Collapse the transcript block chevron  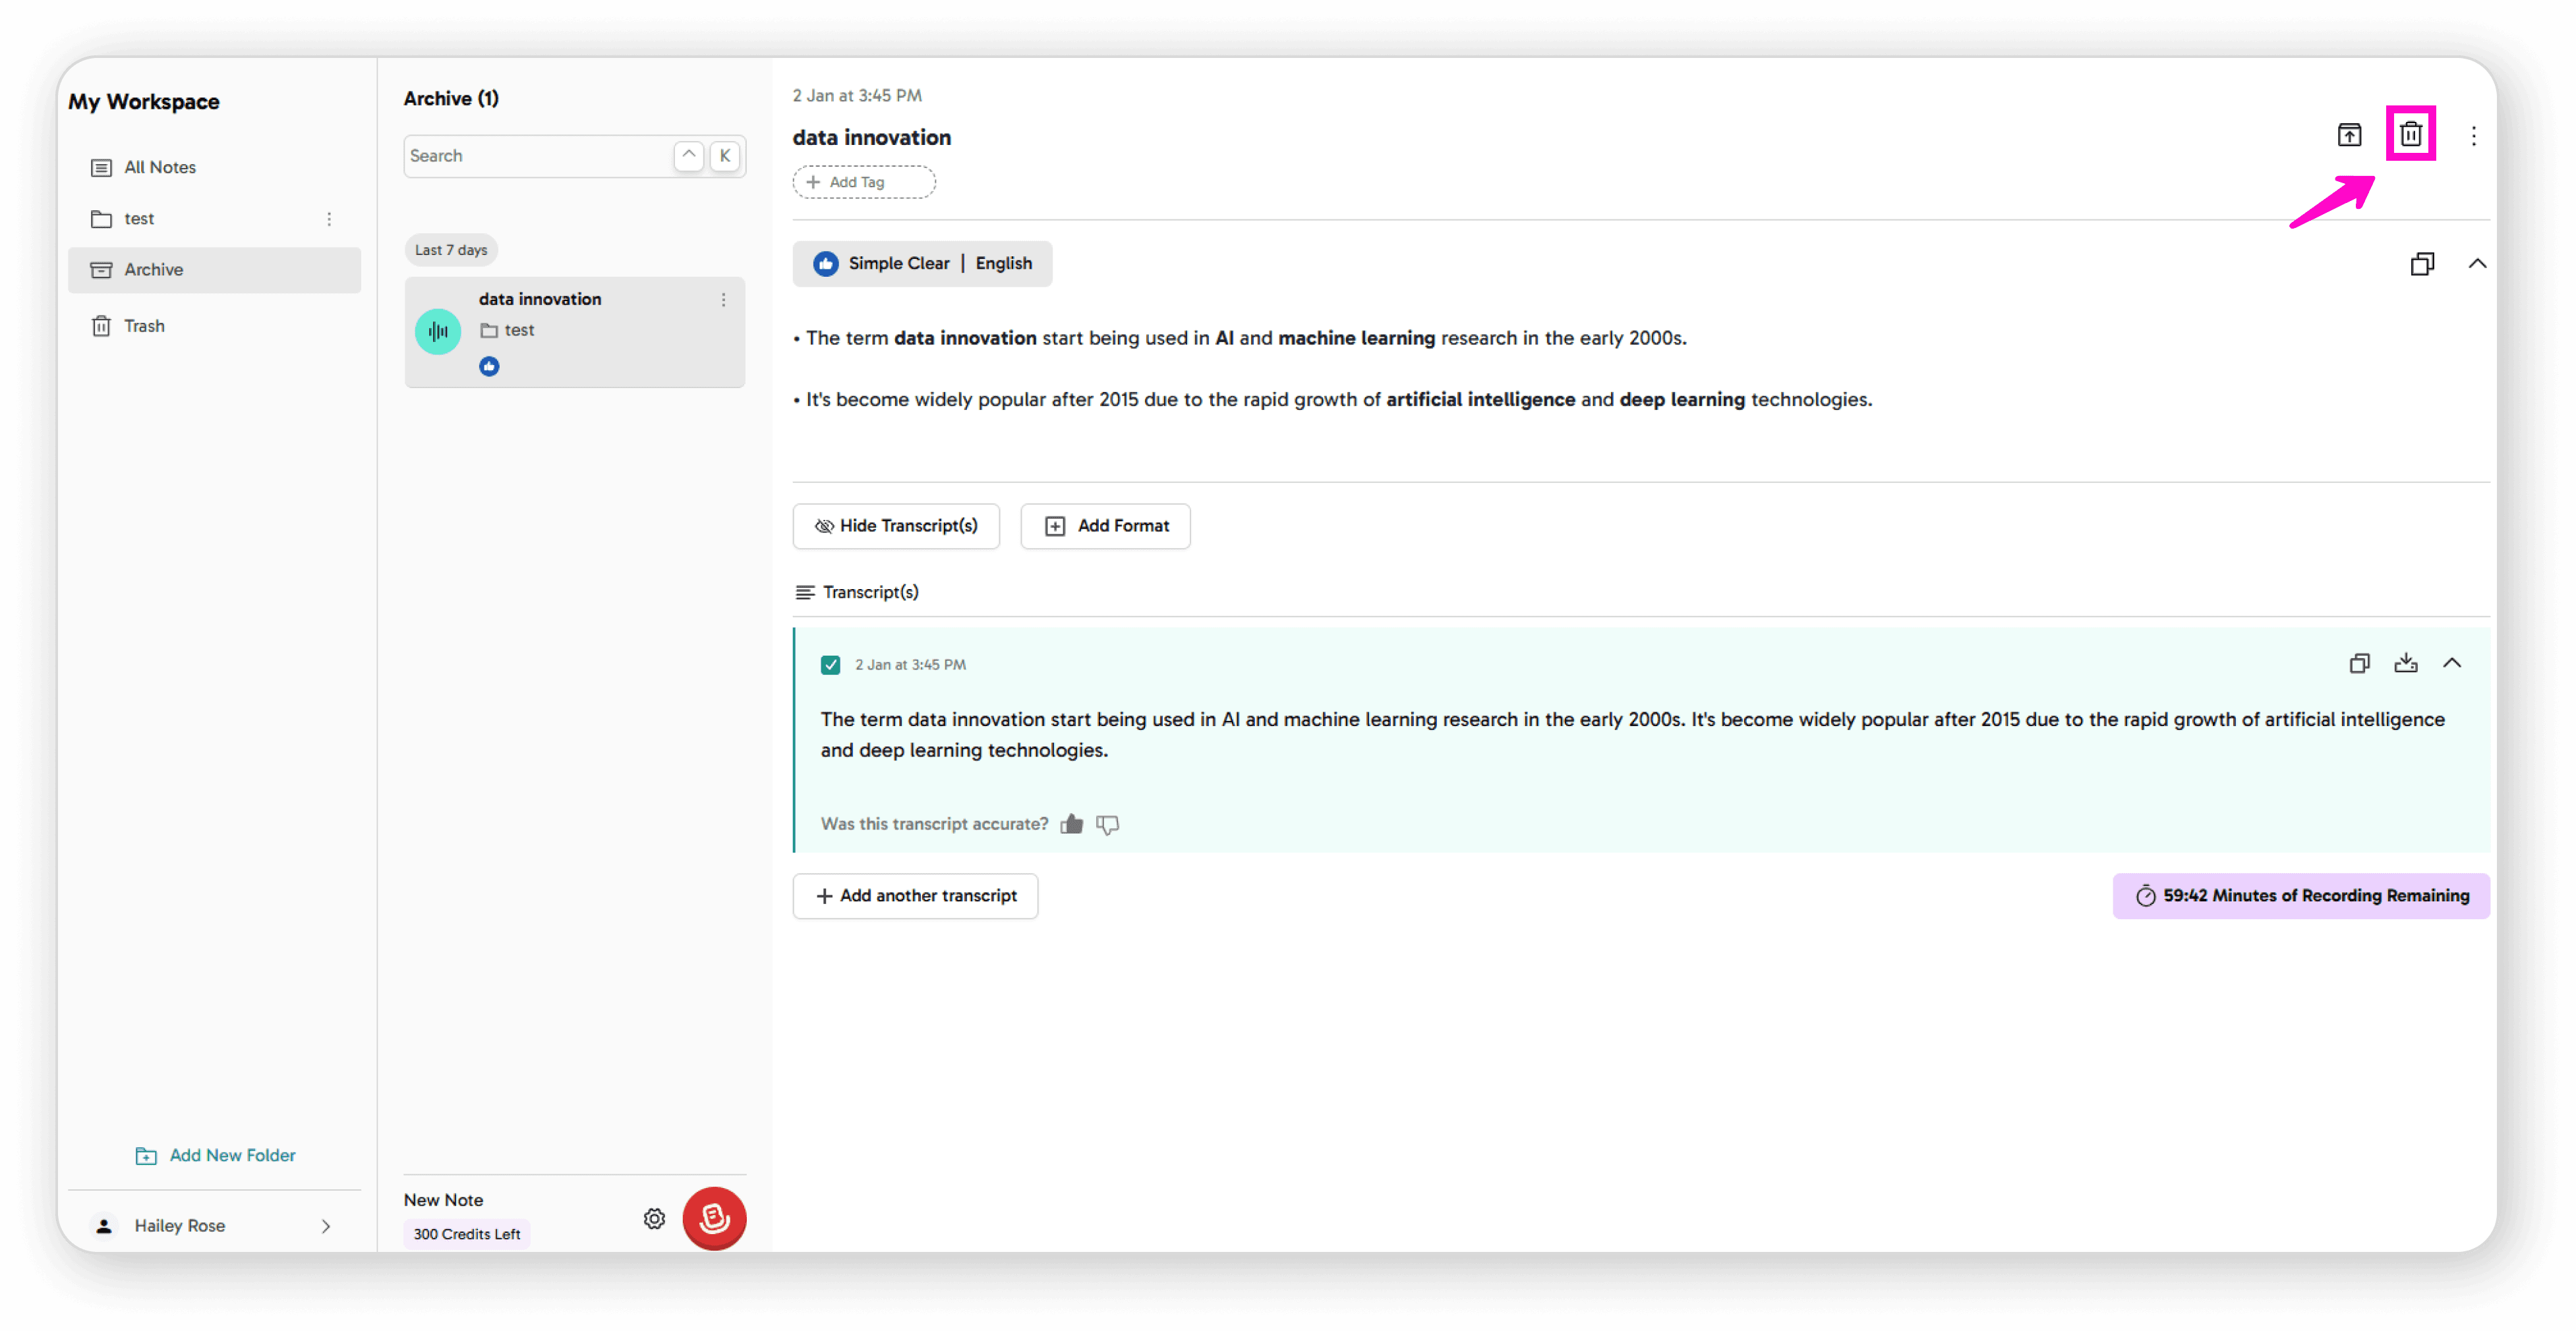tap(2451, 664)
